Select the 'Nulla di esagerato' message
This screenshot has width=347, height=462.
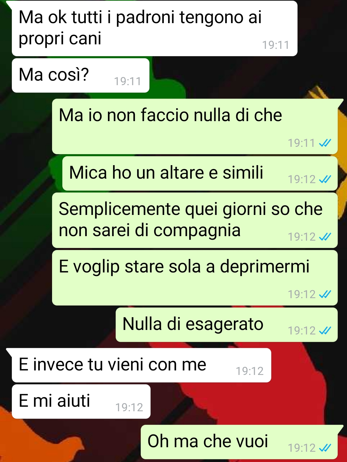click(x=227, y=325)
